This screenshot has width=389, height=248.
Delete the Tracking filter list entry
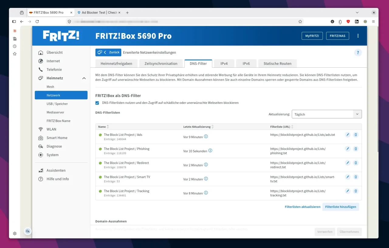point(356,191)
